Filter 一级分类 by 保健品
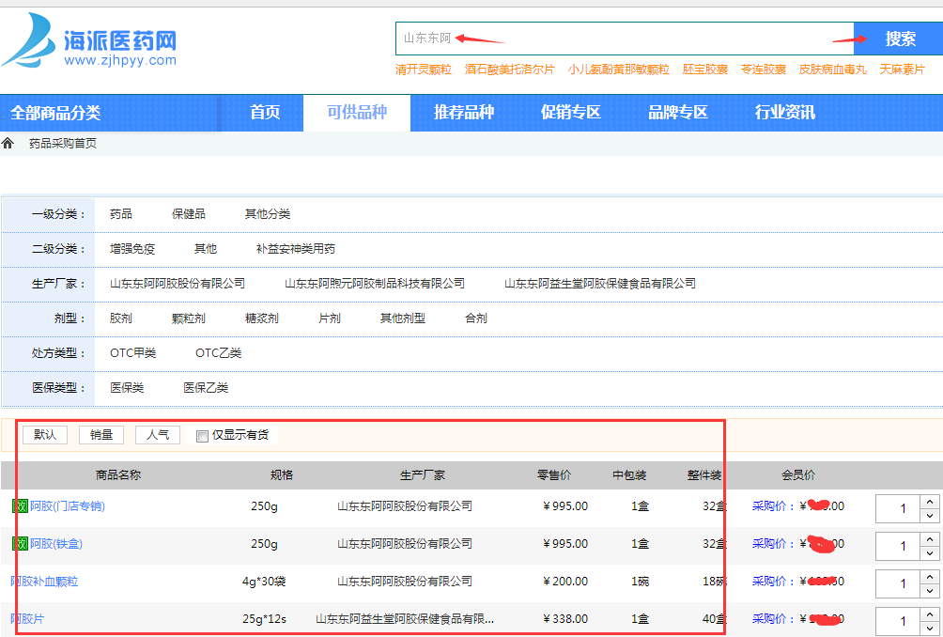Viewport: 943px width, 637px height. pos(188,214)
